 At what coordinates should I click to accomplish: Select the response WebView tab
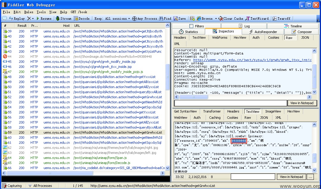tap(180, 118)
